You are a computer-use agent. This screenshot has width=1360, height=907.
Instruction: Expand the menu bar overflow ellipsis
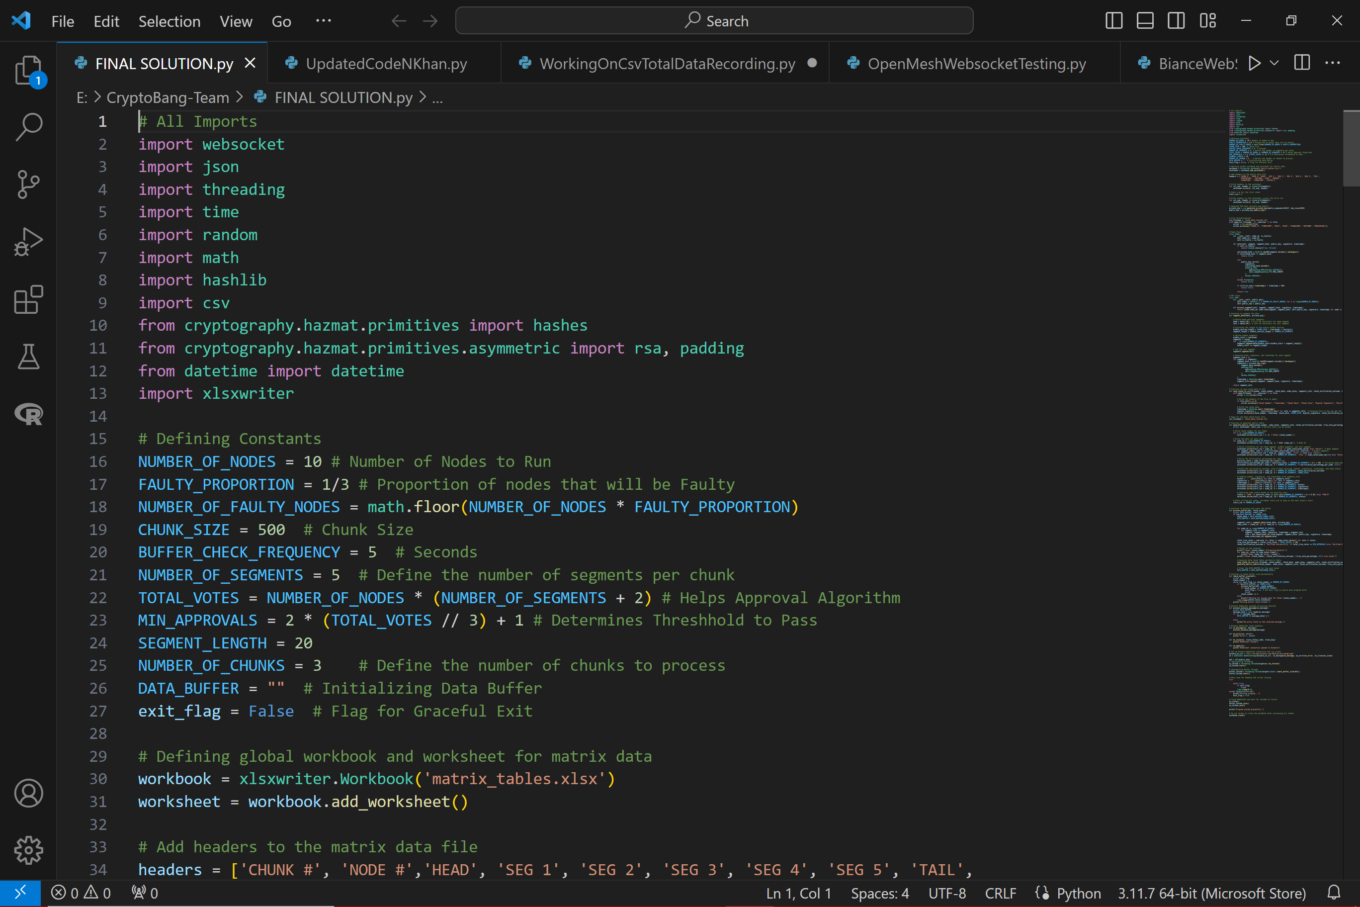(x=323, y=21)
